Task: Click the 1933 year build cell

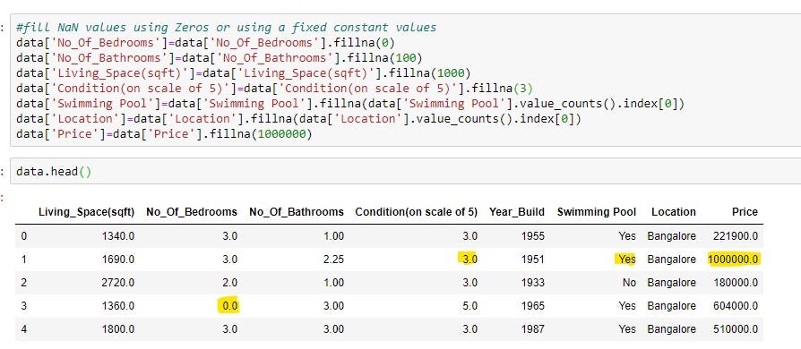Action: click(x=533, y=283)
